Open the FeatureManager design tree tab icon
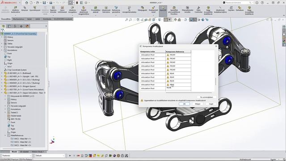Image resolution: width=286 pixels, height=161 pixels. (x=4, y=26)
